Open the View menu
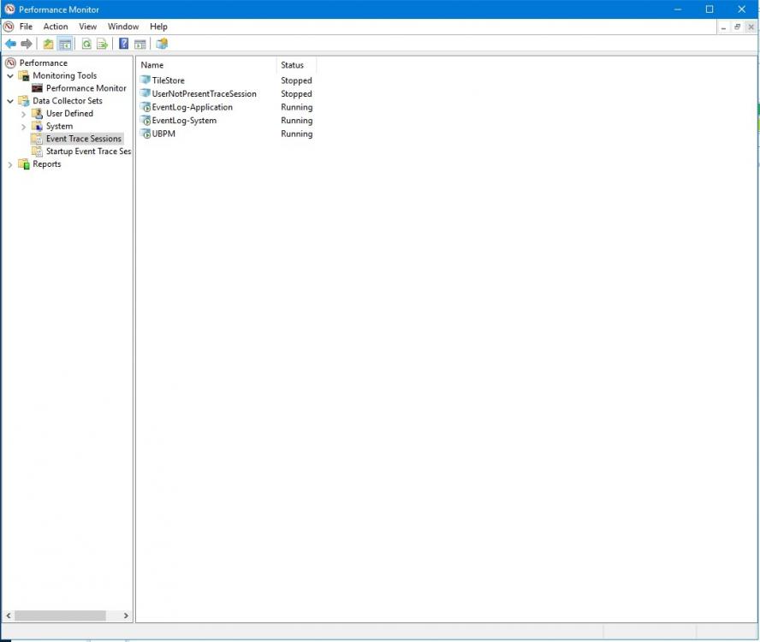 click(88, 27)
